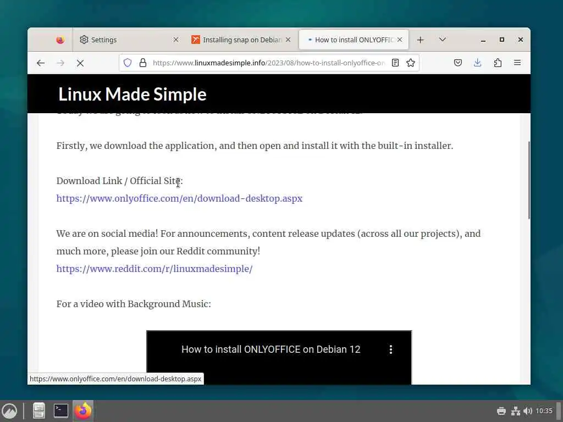The height and width of the screenshot is (422, 563).
Task: Open the printer tray icon
Action: point(501,411)
